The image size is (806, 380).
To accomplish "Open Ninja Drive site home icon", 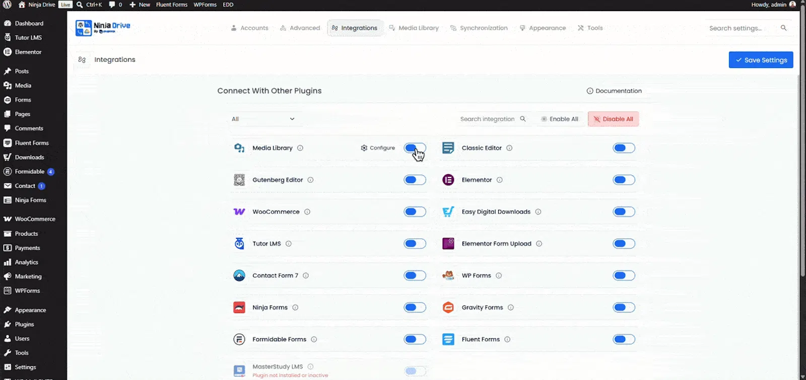I will click(22, 5).
